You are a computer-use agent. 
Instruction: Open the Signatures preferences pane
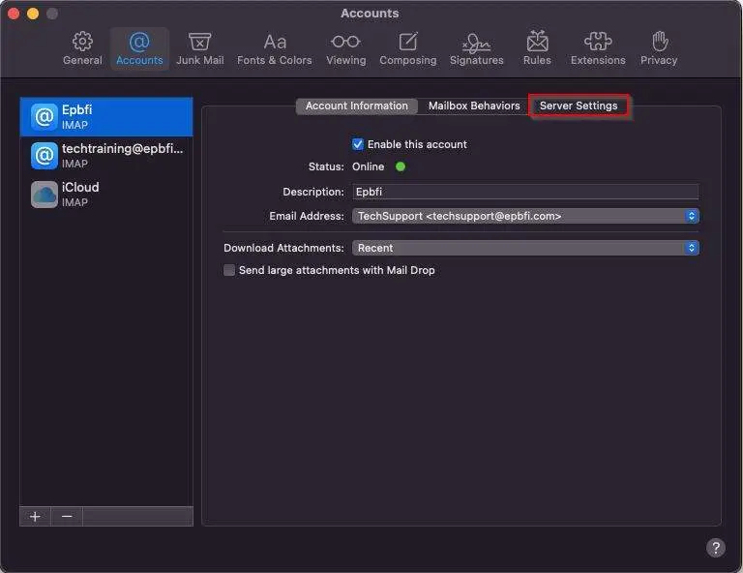[476, 48]
